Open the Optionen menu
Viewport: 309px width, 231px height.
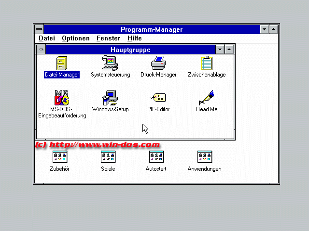[76, 38]
